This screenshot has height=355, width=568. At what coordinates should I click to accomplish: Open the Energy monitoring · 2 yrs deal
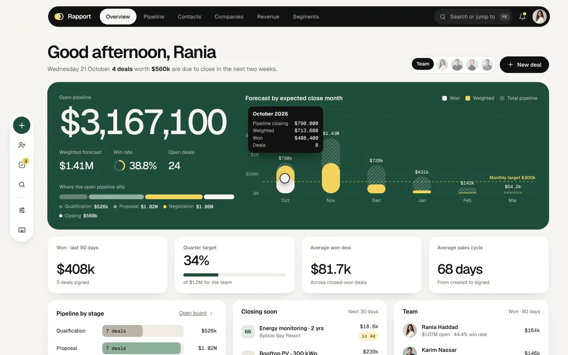292,328
